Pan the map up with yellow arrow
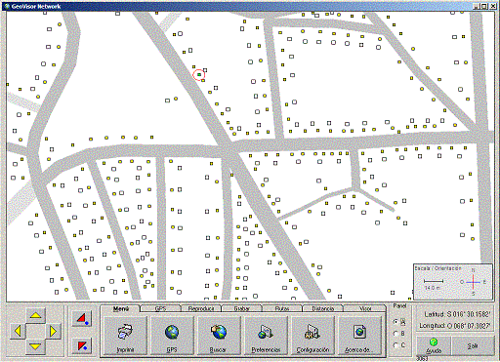Image resolution: width=500 pixels, height=362 pixels. click(35, 315)
